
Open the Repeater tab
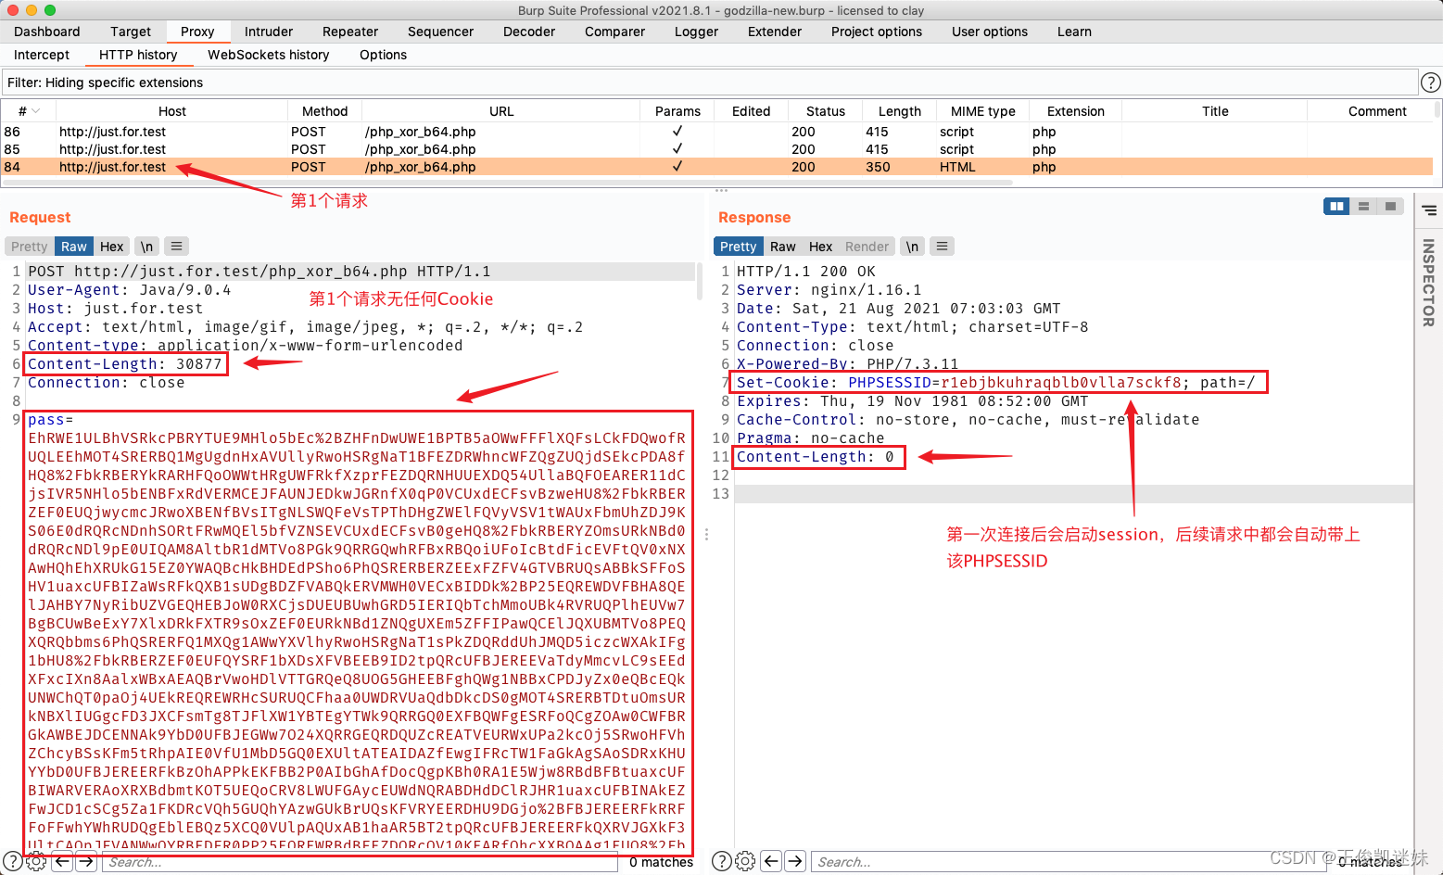[350, 32]
